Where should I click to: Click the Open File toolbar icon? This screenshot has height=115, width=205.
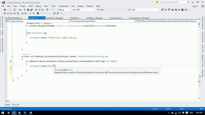pyautogui.click(x=25, y=10)
